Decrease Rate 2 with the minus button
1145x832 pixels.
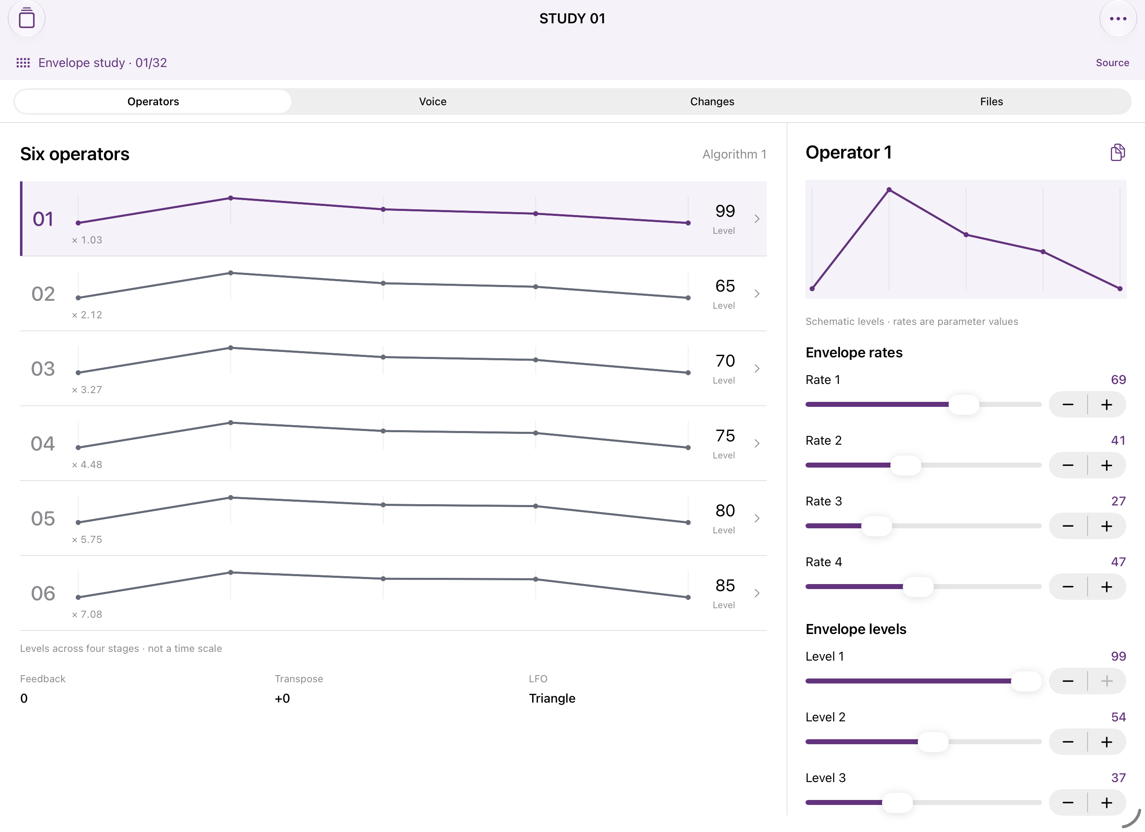click(x=1068, y=466)
